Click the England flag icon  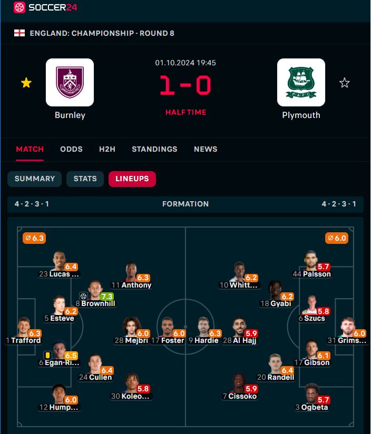point(19,33)
